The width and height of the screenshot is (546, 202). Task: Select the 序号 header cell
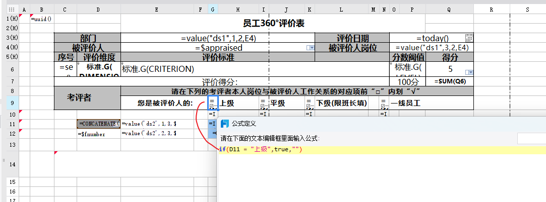[x=66, y=57]
